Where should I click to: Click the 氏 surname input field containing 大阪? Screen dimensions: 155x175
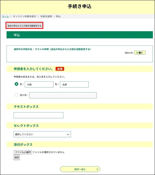tap(39, 84)
